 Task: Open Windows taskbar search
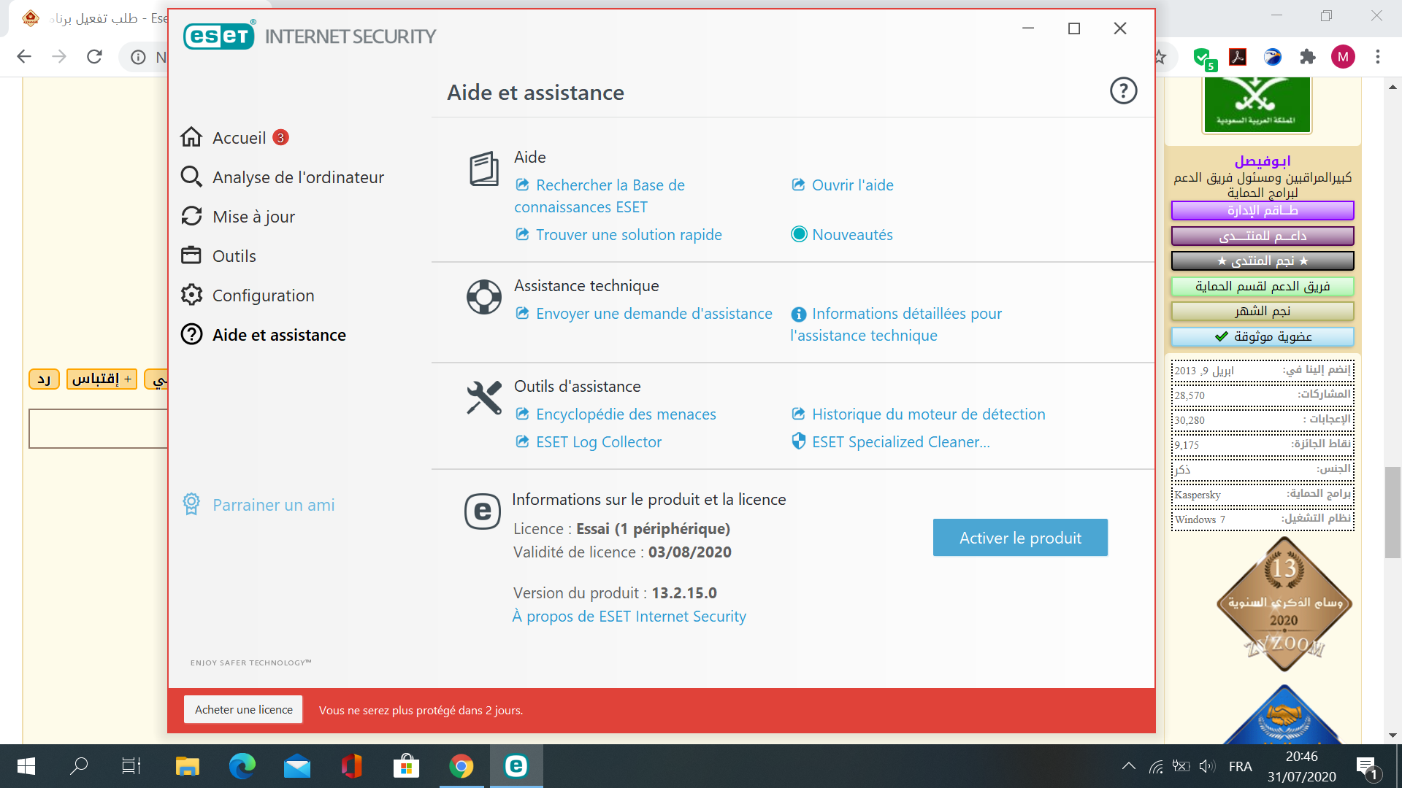78,766
